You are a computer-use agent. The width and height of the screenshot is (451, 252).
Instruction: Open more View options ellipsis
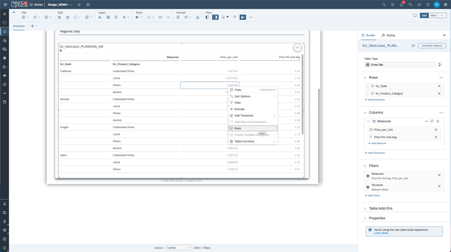(x=251, y=17)
